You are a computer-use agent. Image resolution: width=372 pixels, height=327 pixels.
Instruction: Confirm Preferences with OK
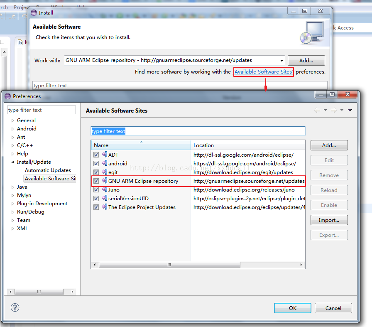[293, 308]
